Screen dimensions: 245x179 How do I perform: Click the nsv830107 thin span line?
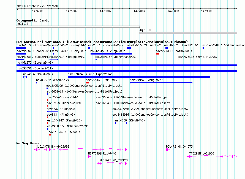point(161,83)
